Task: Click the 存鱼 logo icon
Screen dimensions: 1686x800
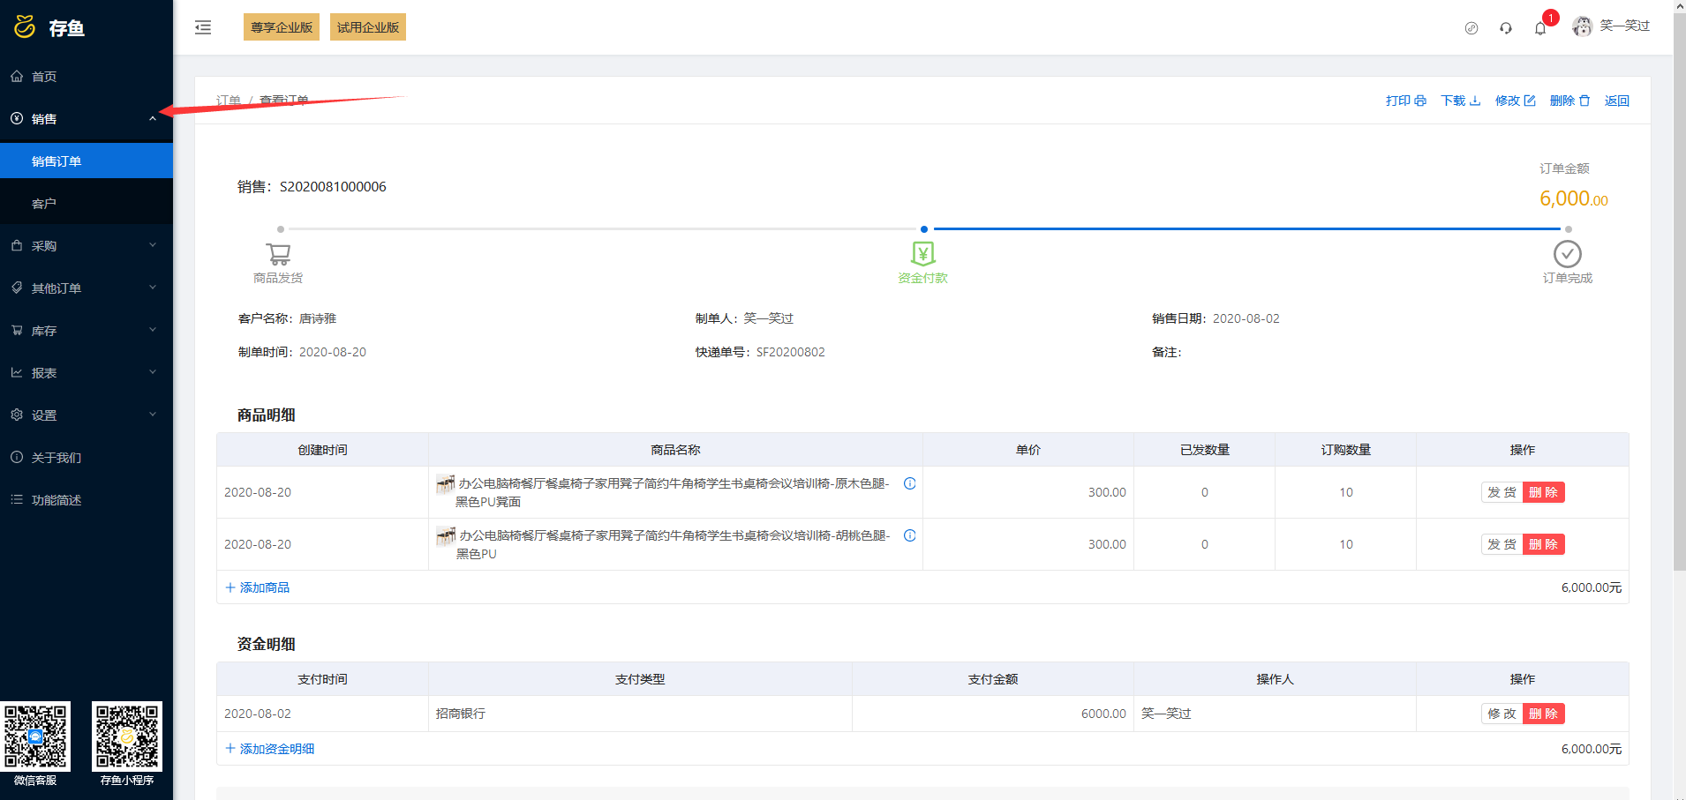Action: pyautogui.click(x=25, y=27)
